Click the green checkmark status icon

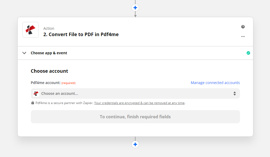[248, 53]
